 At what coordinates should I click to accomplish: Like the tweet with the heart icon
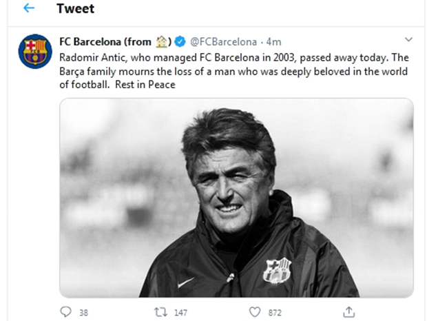[x=255, y=312]
